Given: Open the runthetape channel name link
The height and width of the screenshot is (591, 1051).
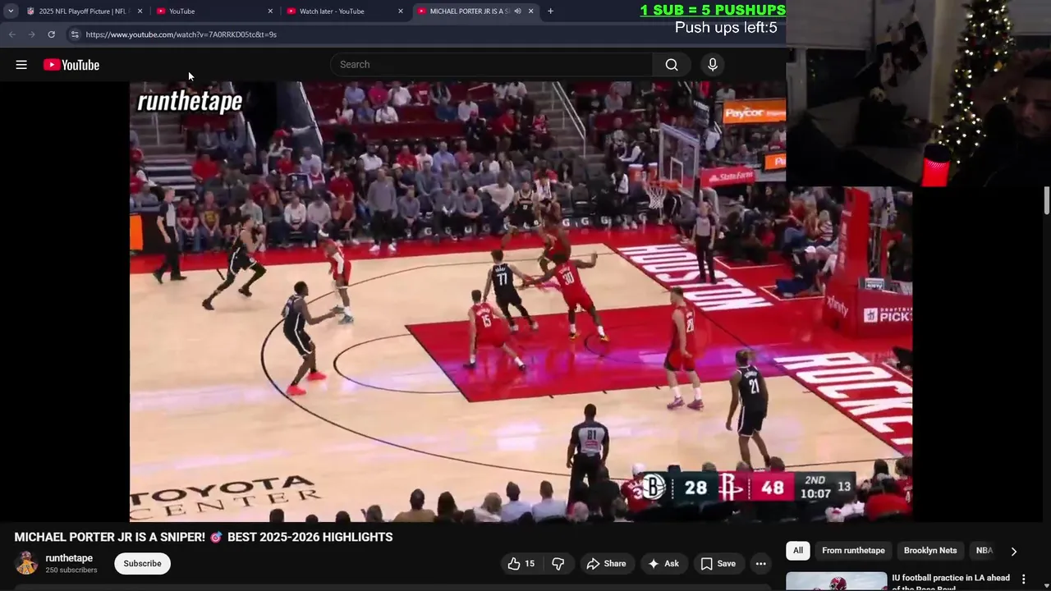Looking at the screenshot, I should [69, 558].
